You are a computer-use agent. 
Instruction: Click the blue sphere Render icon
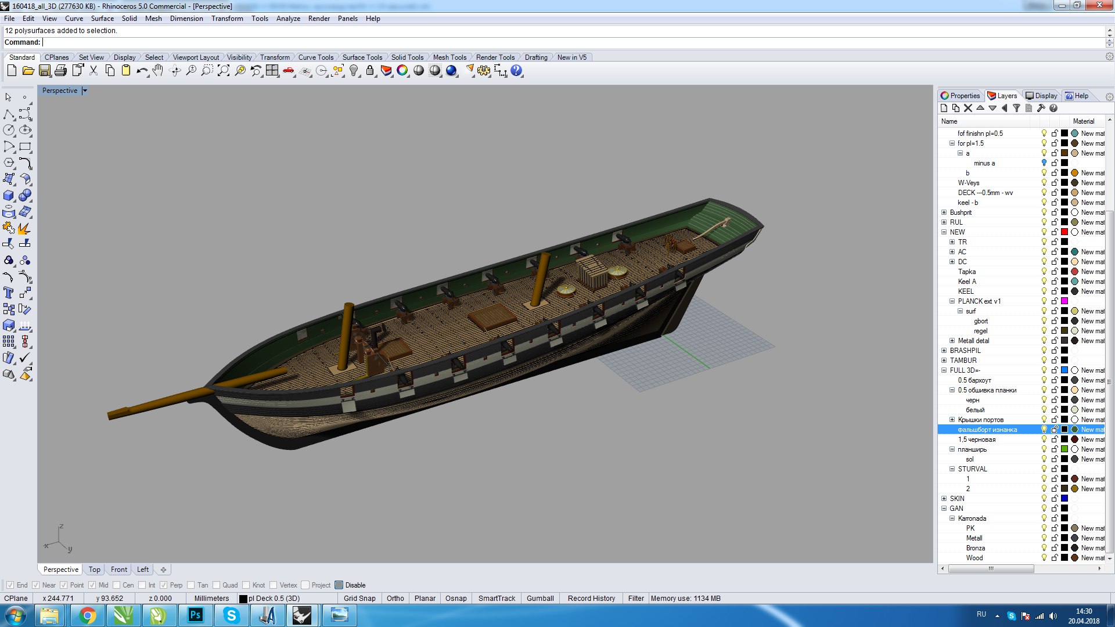click(x=451, y=71)
